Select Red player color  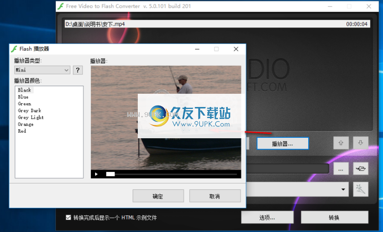[x=22, y=131]
